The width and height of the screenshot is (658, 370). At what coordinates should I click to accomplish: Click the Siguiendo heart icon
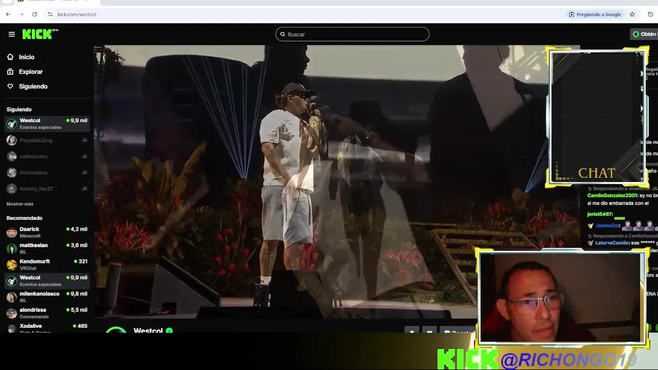10,86
